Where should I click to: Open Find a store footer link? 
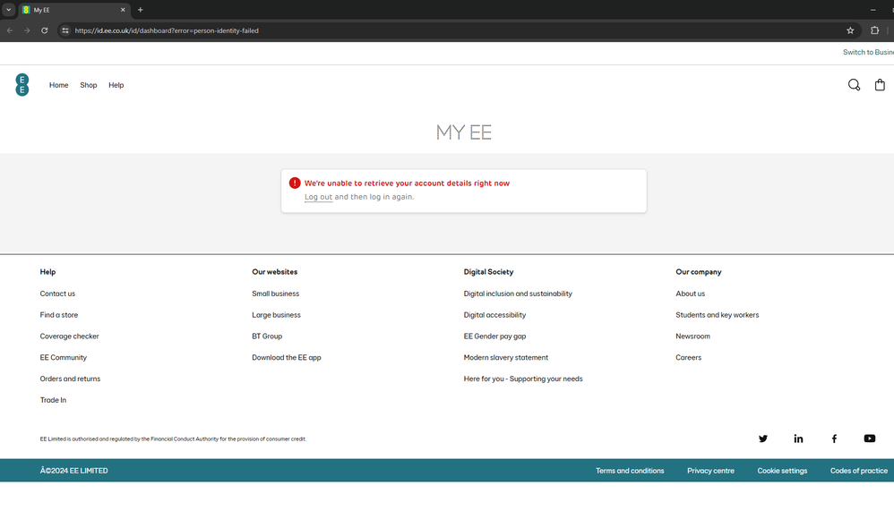point(59,314)
